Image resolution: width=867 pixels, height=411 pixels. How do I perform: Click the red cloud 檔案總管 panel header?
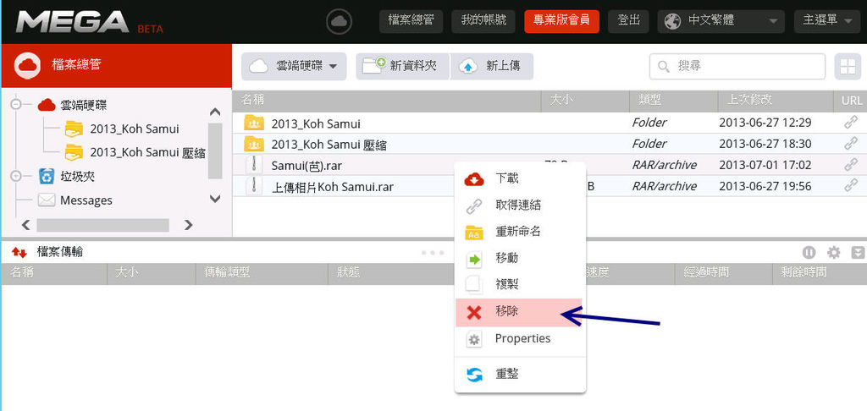pyautogui.click(x=116, y=65)
